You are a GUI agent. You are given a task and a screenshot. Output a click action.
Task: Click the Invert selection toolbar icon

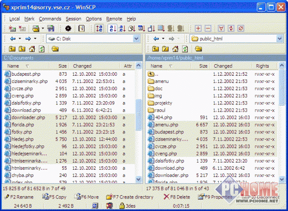[x=231, y=28]
